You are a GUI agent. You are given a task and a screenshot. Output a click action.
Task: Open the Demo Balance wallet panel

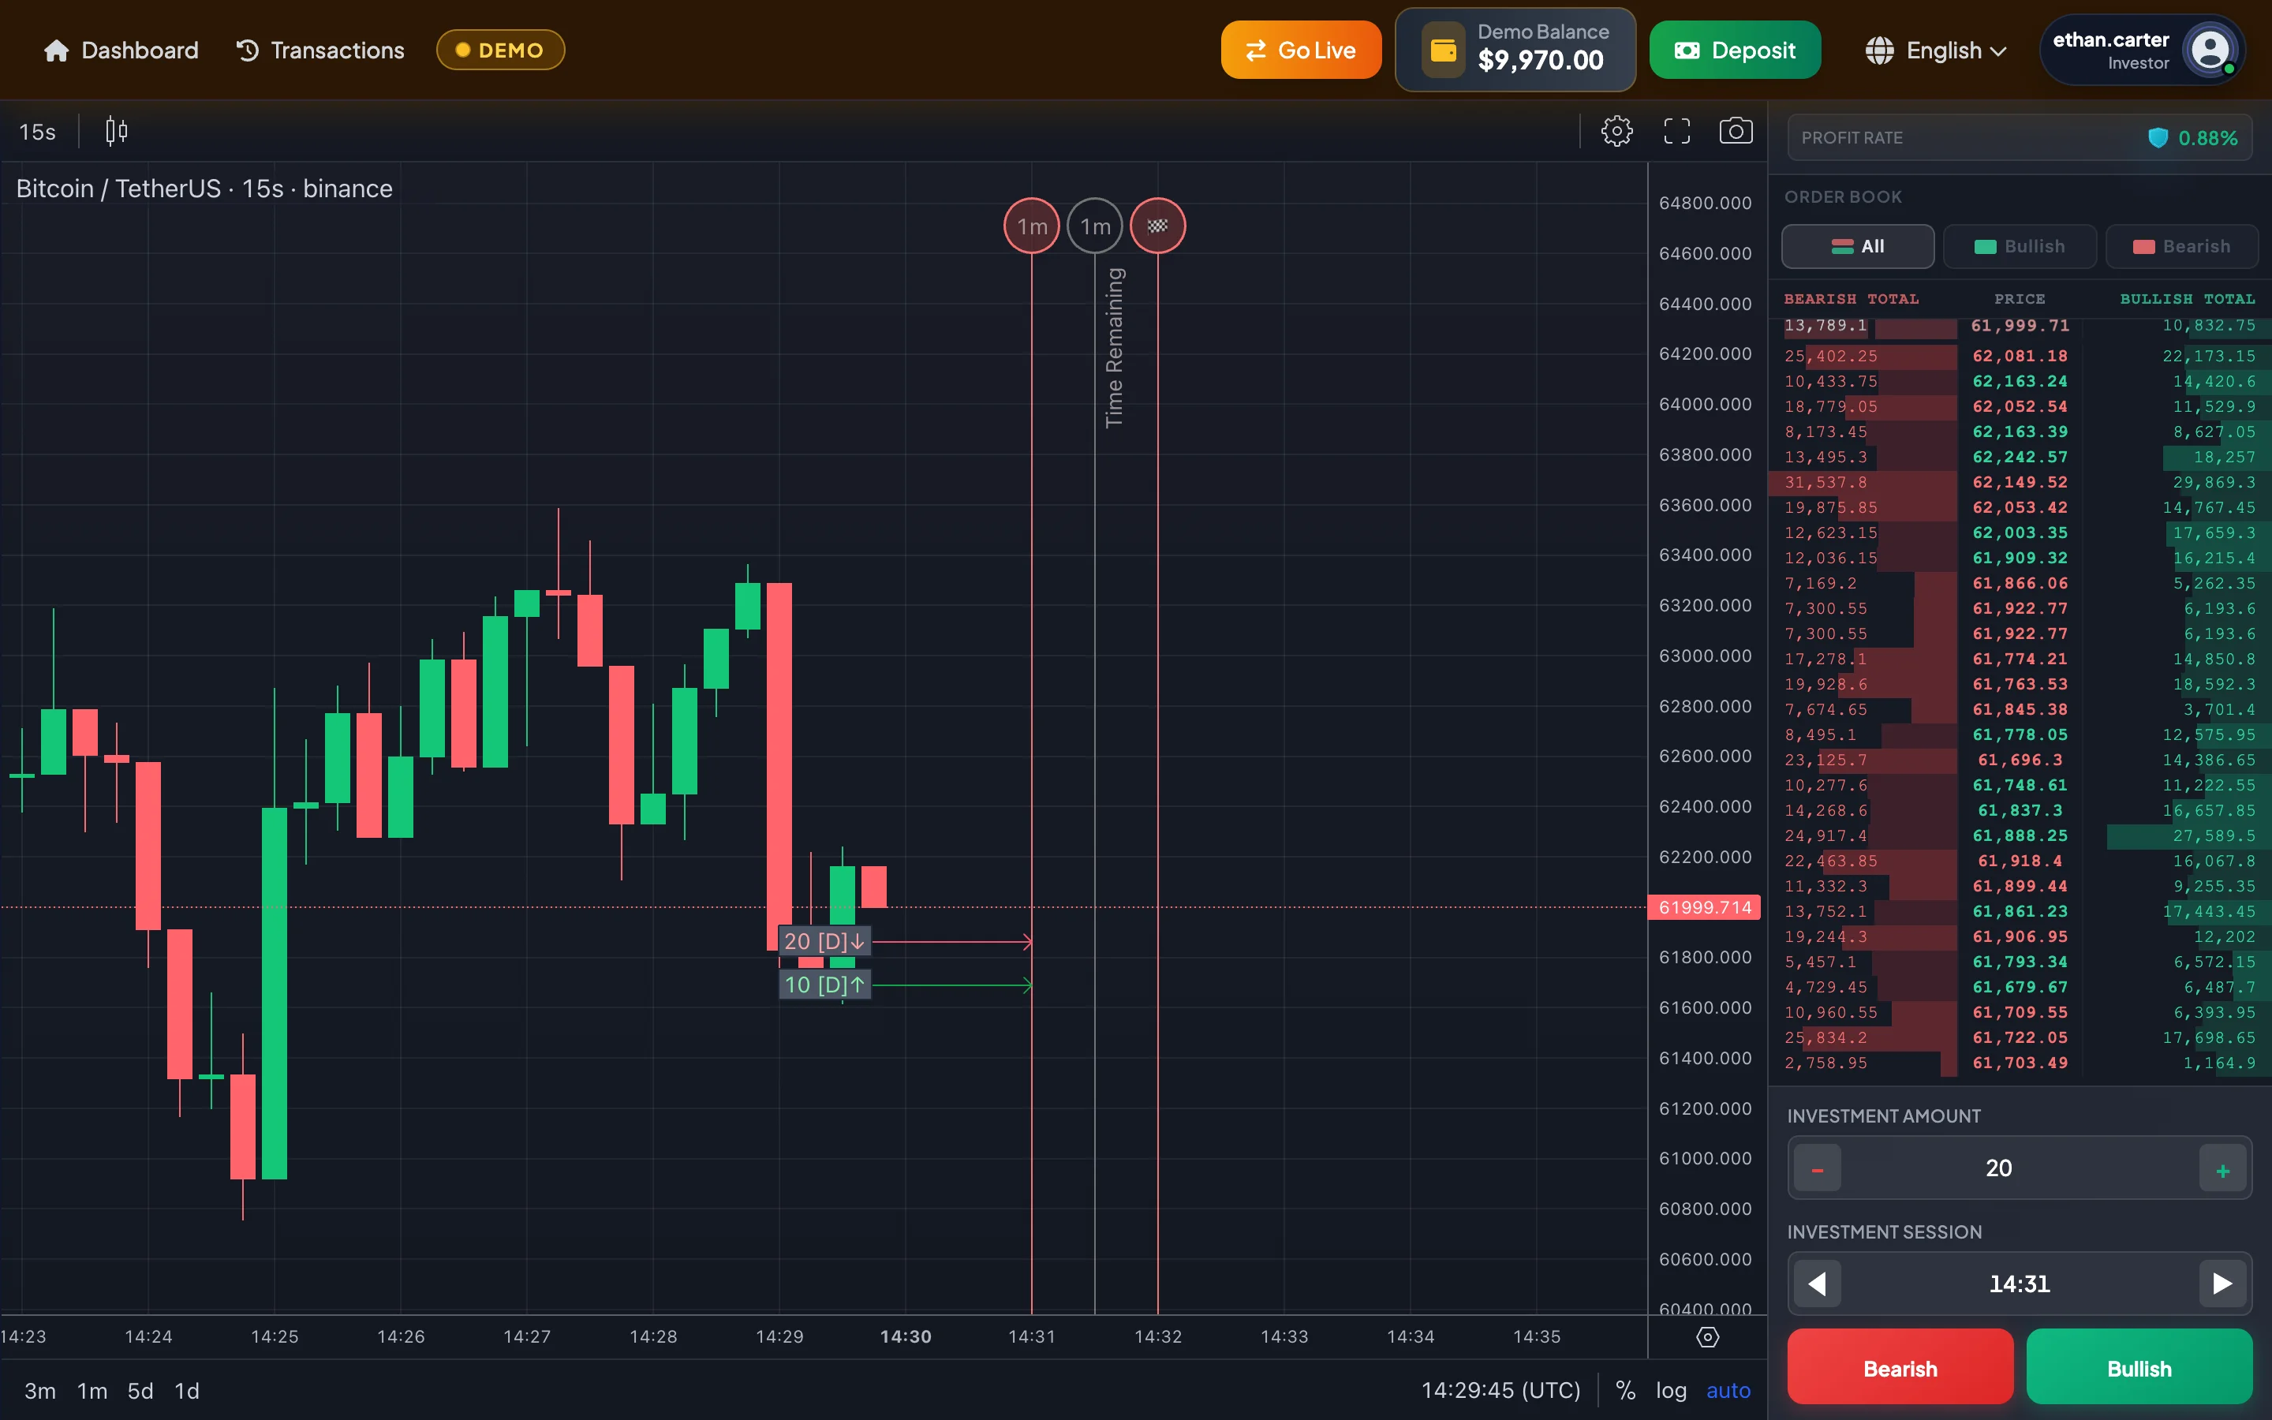1515,50
